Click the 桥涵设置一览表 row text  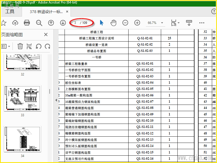tap(97, 45)
